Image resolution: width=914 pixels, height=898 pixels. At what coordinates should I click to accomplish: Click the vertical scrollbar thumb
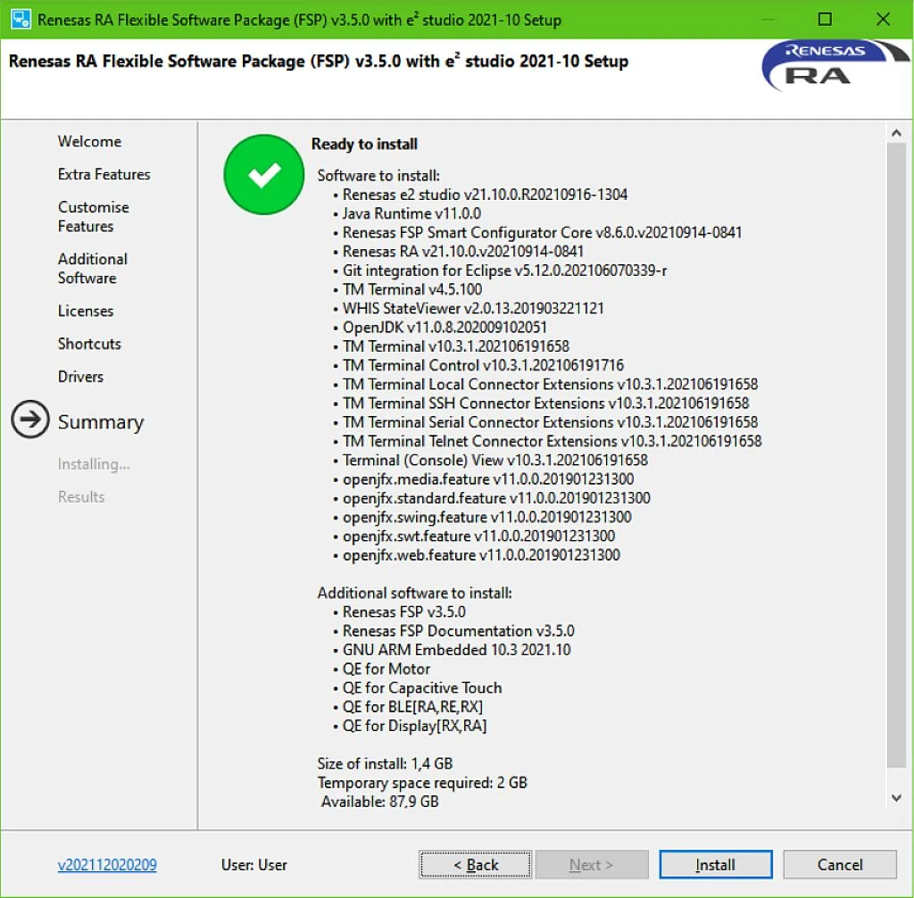click(x=895, y=455)
